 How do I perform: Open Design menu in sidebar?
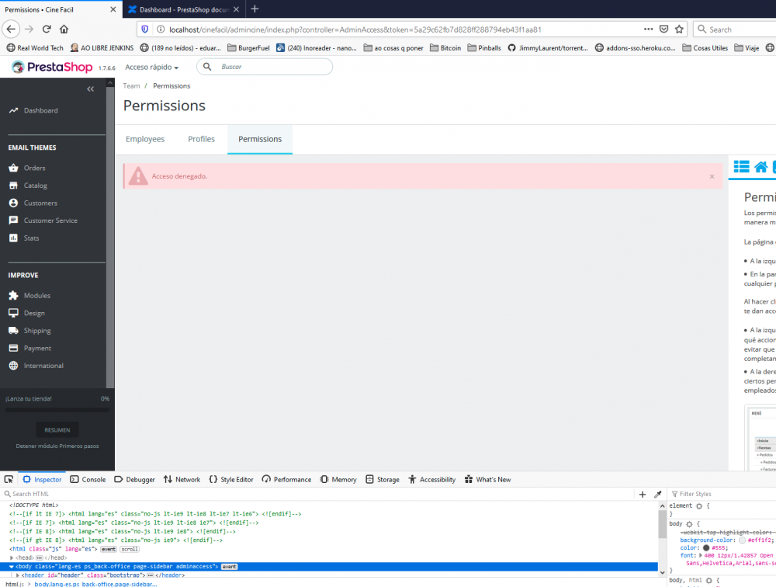[34, 313]
